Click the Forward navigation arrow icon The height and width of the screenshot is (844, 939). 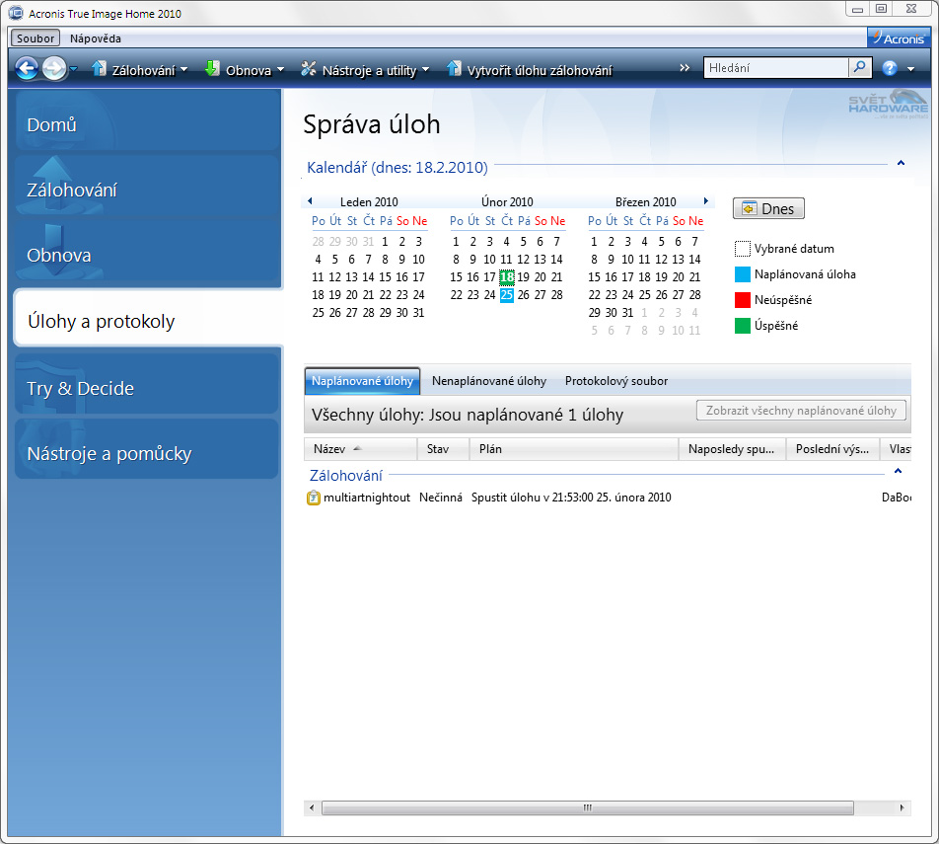point(54,68)
